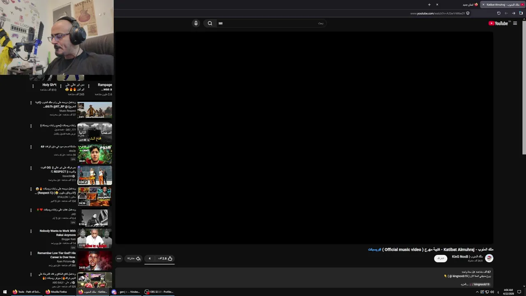Like the video with thumbs-up button
Viewport: 526px width, 296px height.
point(165,259)
